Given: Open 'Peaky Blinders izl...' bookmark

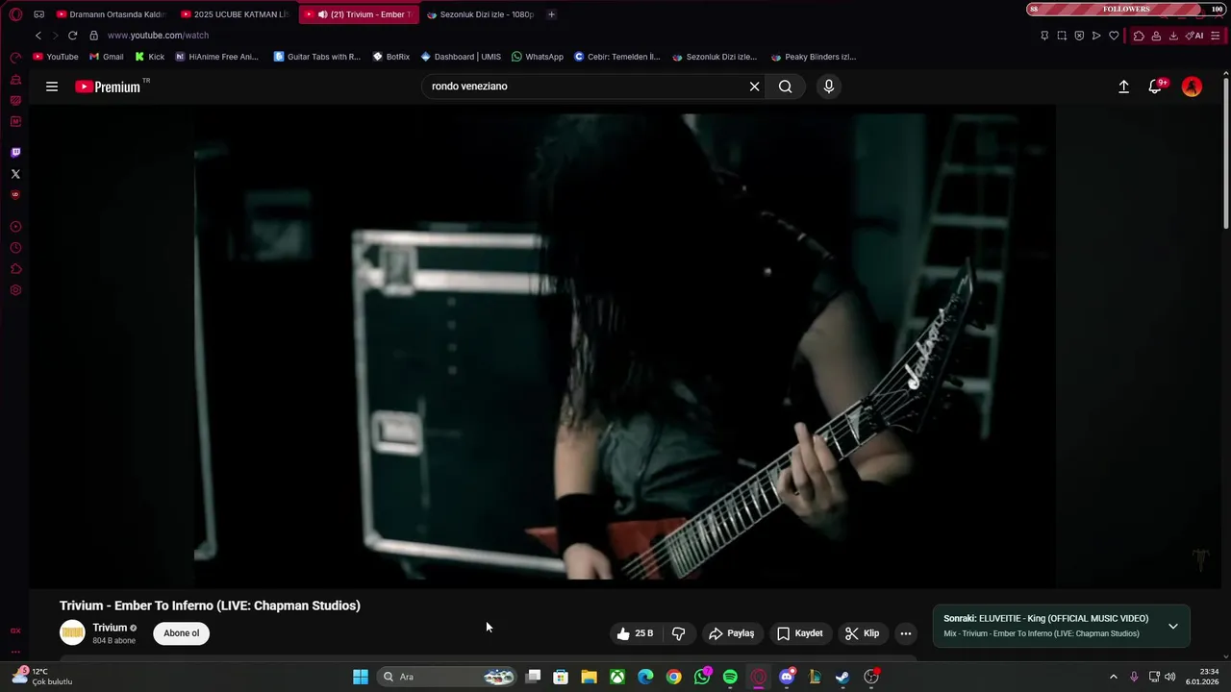Looking at the screenshot, I should pos(813,57).
